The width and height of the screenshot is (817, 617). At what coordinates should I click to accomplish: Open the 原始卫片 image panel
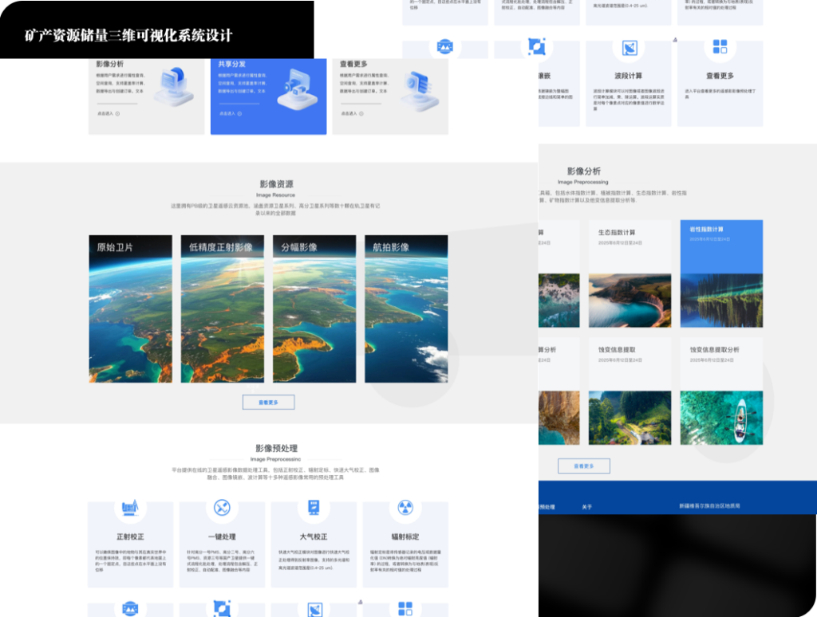(130, 308)
